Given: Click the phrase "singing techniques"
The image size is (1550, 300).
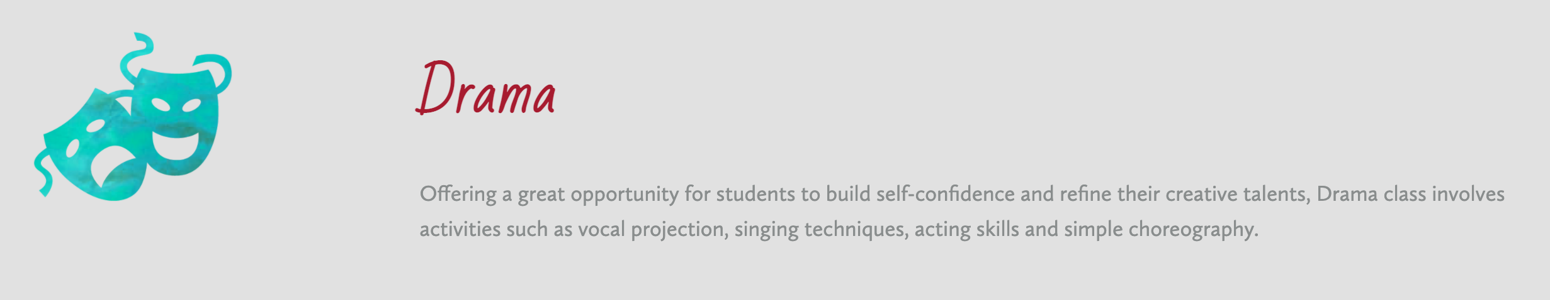Looking at the screenshot, I should [x=822, y=229].
